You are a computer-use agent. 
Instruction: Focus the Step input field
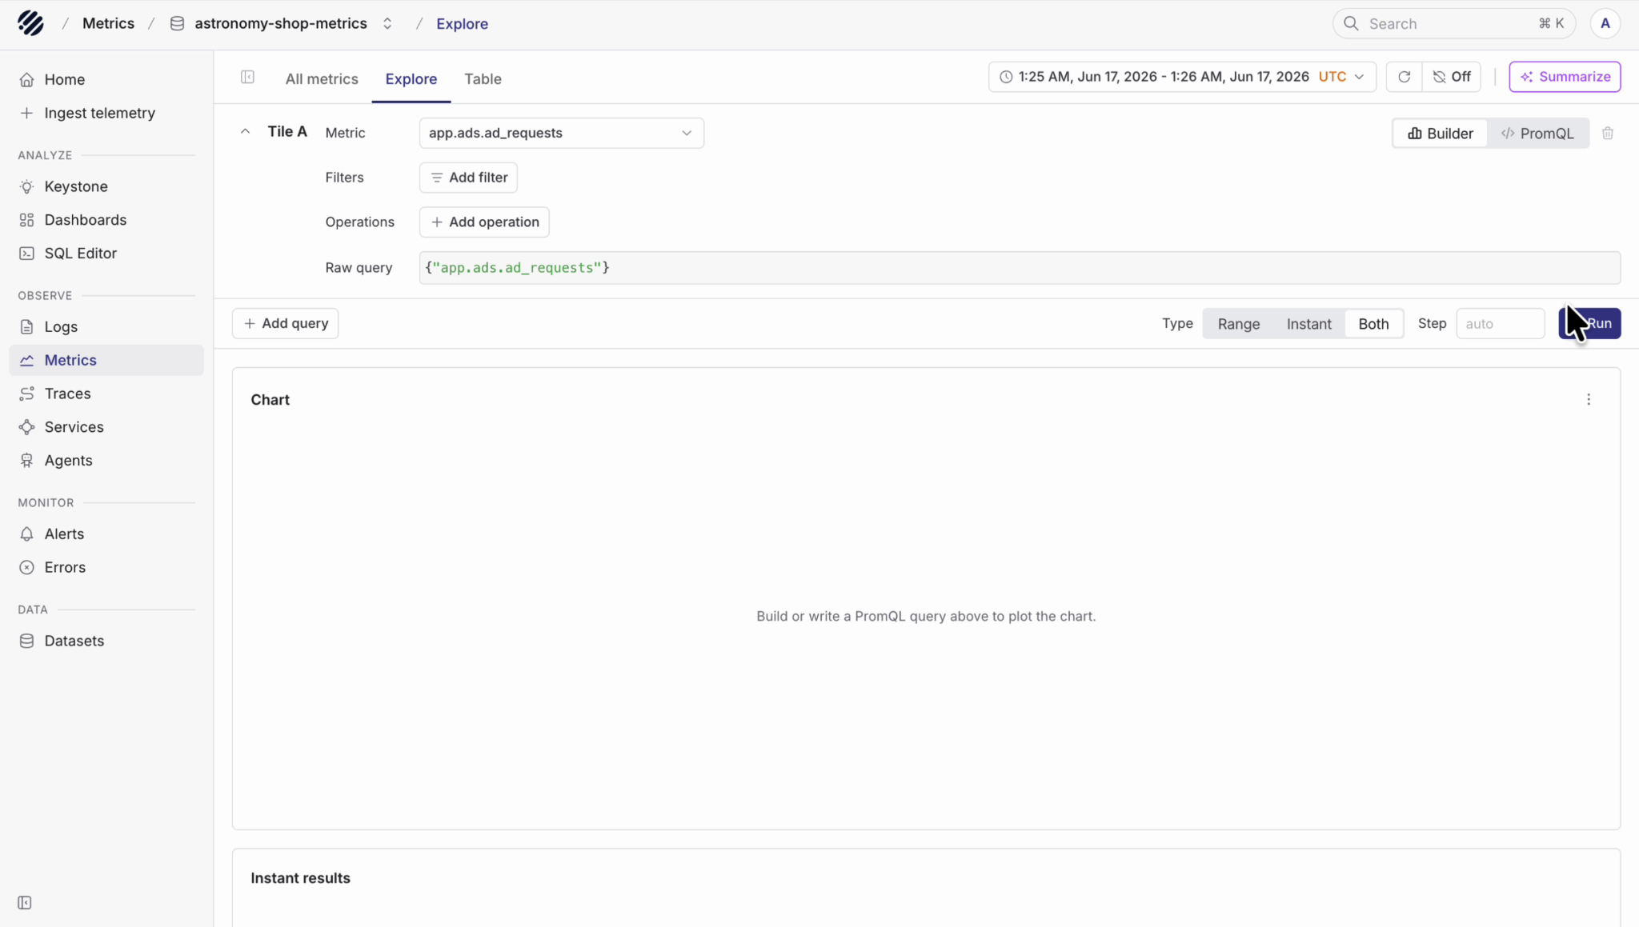click(x=1500, y=324)
